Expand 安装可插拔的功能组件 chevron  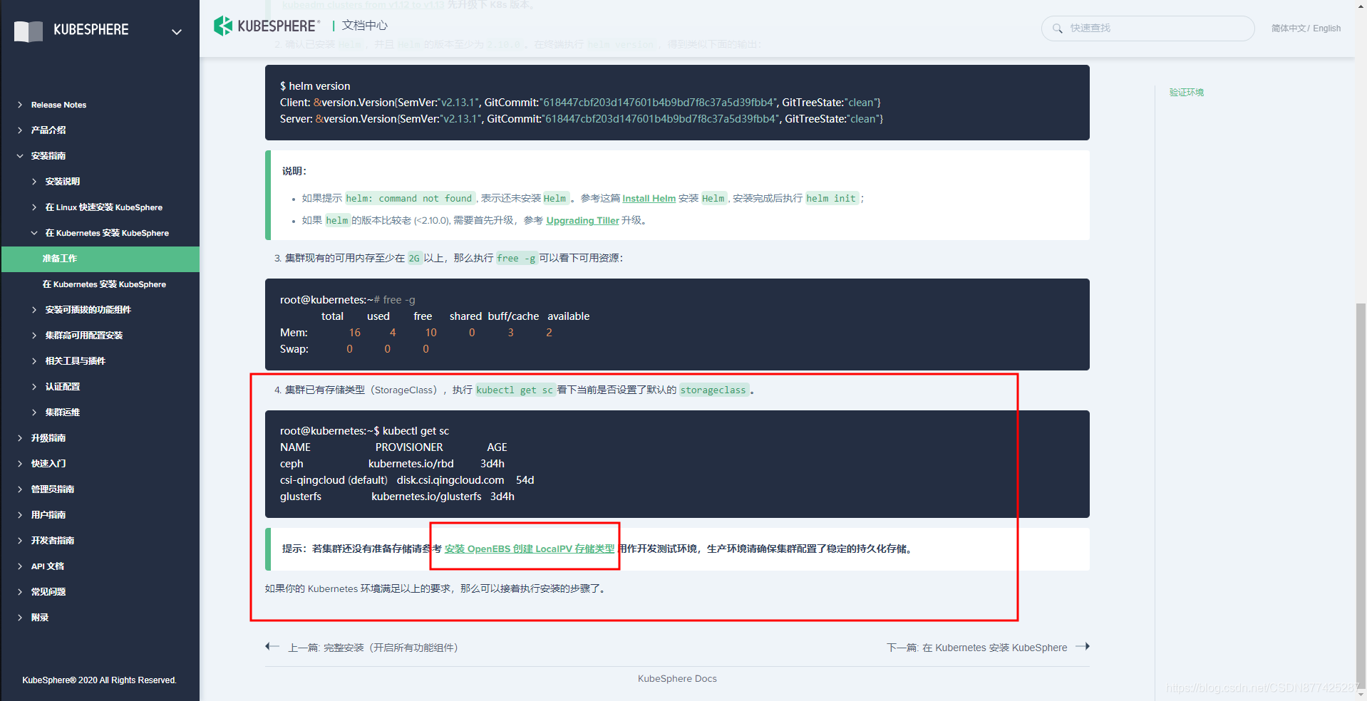point(34,310)
